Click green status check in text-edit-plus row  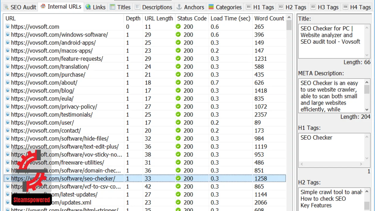[x=178, y=147]
